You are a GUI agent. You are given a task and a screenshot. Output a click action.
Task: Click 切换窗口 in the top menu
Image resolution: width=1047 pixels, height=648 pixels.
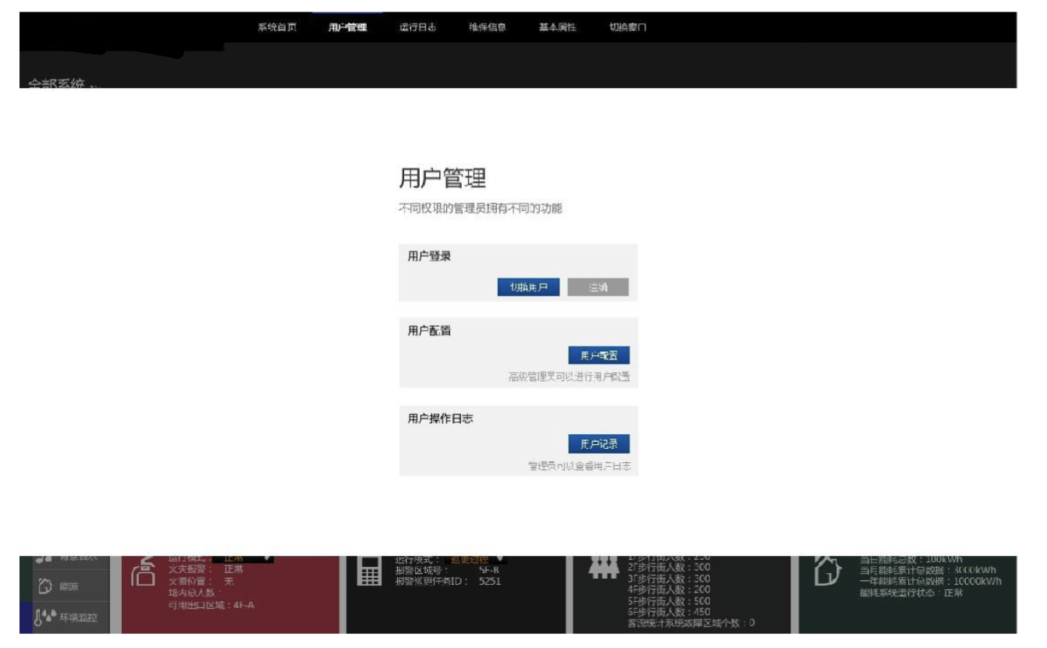coord(628,27)
